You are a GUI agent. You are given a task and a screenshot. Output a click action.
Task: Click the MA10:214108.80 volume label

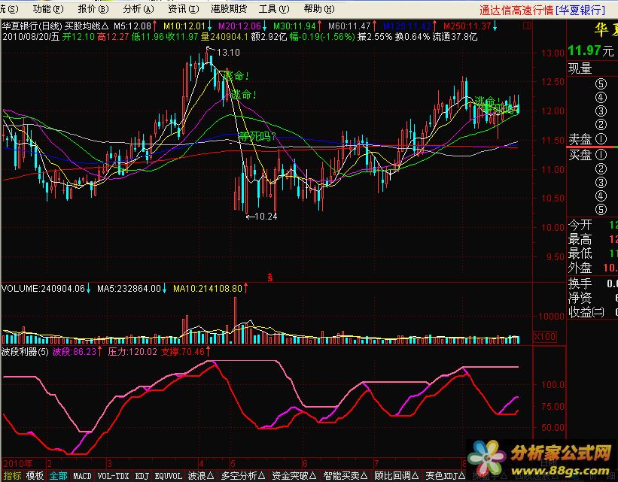(x=207, y=289)
